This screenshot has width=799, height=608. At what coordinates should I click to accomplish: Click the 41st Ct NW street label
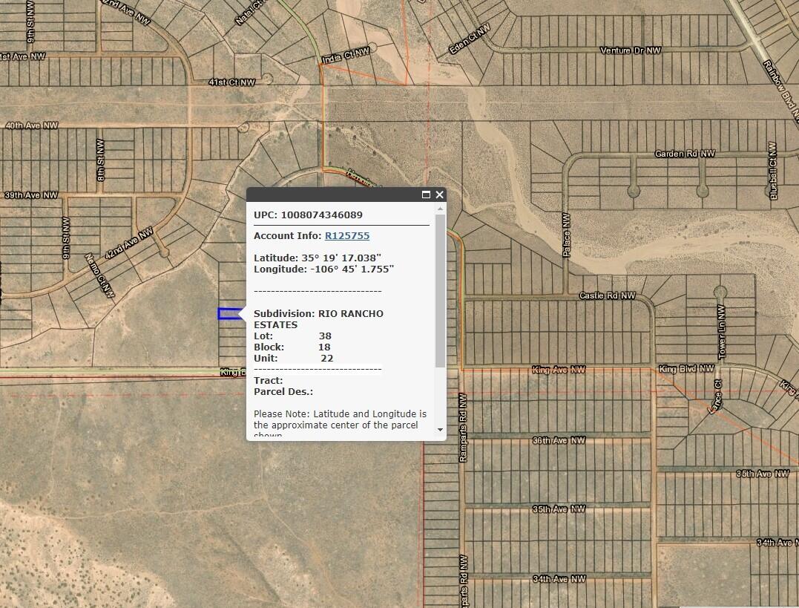coord(231,82)
